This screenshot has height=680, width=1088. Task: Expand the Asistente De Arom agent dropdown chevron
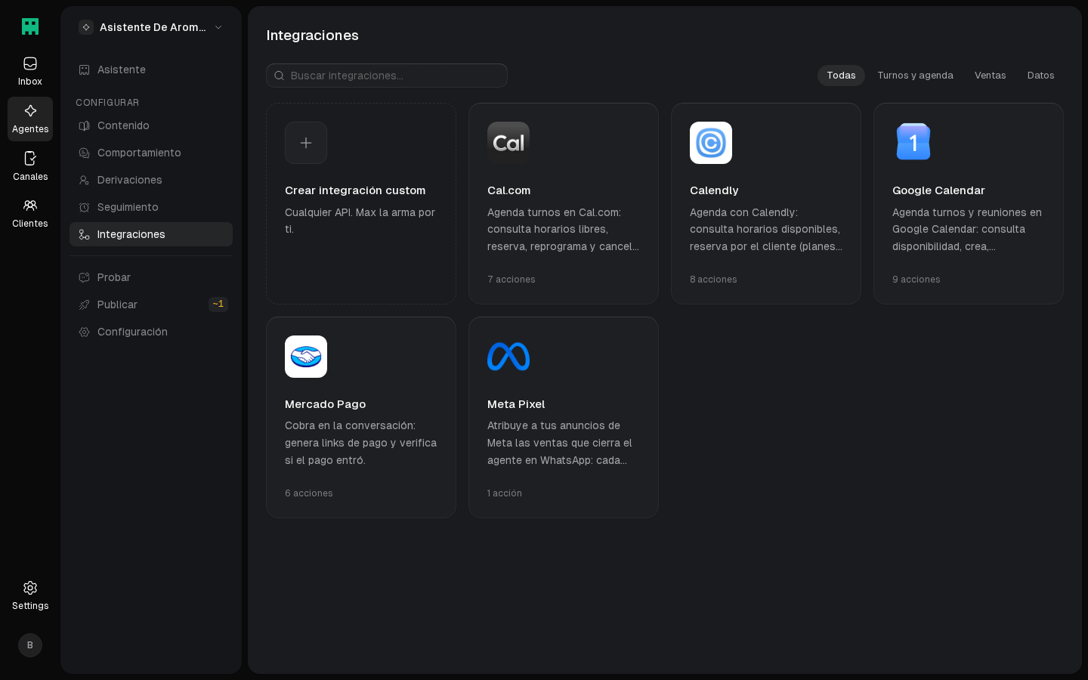tap(218, 27)
